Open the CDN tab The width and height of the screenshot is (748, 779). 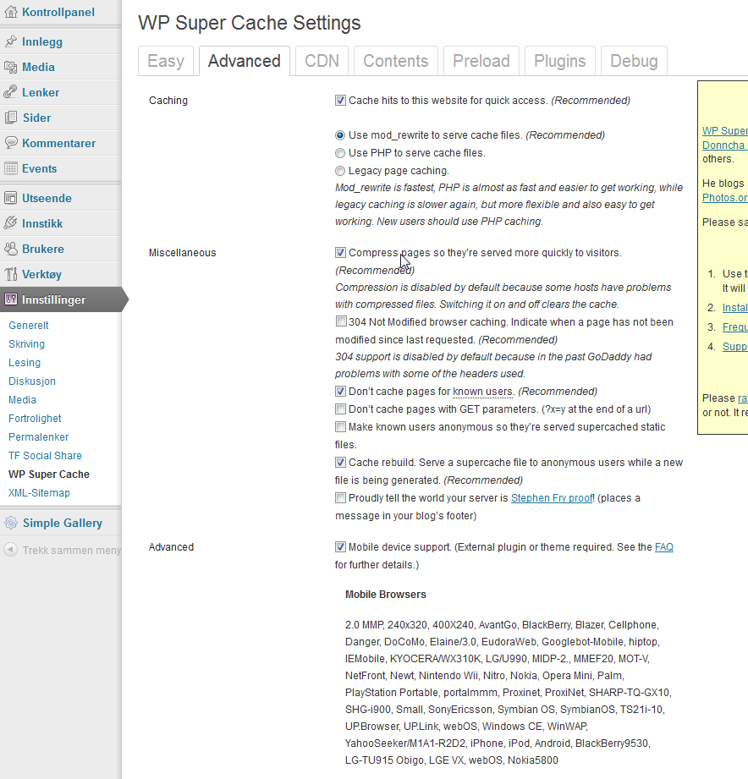[322, 61]
